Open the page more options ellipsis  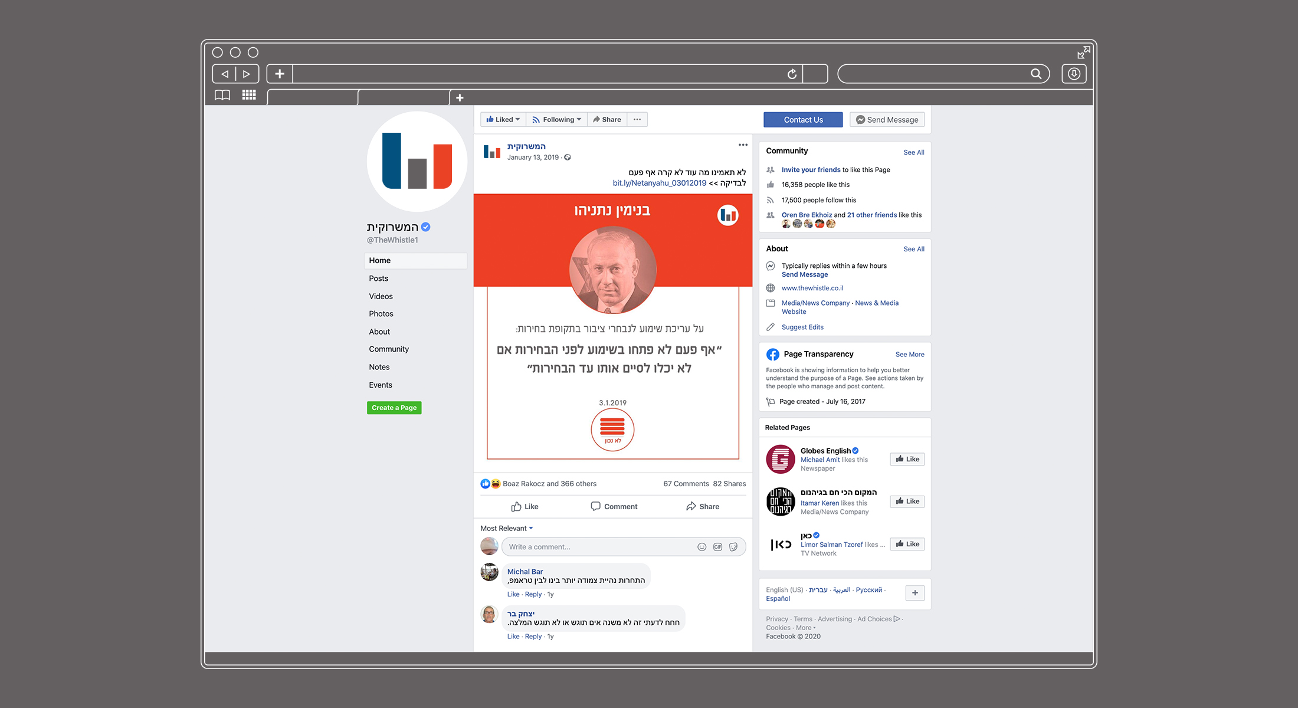[637, 120]
